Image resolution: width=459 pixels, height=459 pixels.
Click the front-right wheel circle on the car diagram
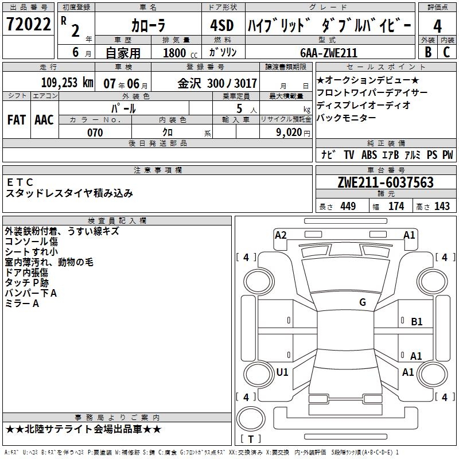tap(432, 279)
